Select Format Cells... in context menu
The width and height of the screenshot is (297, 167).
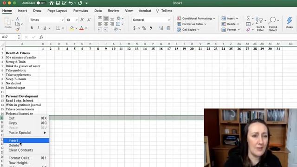click(x=26, y=158)
